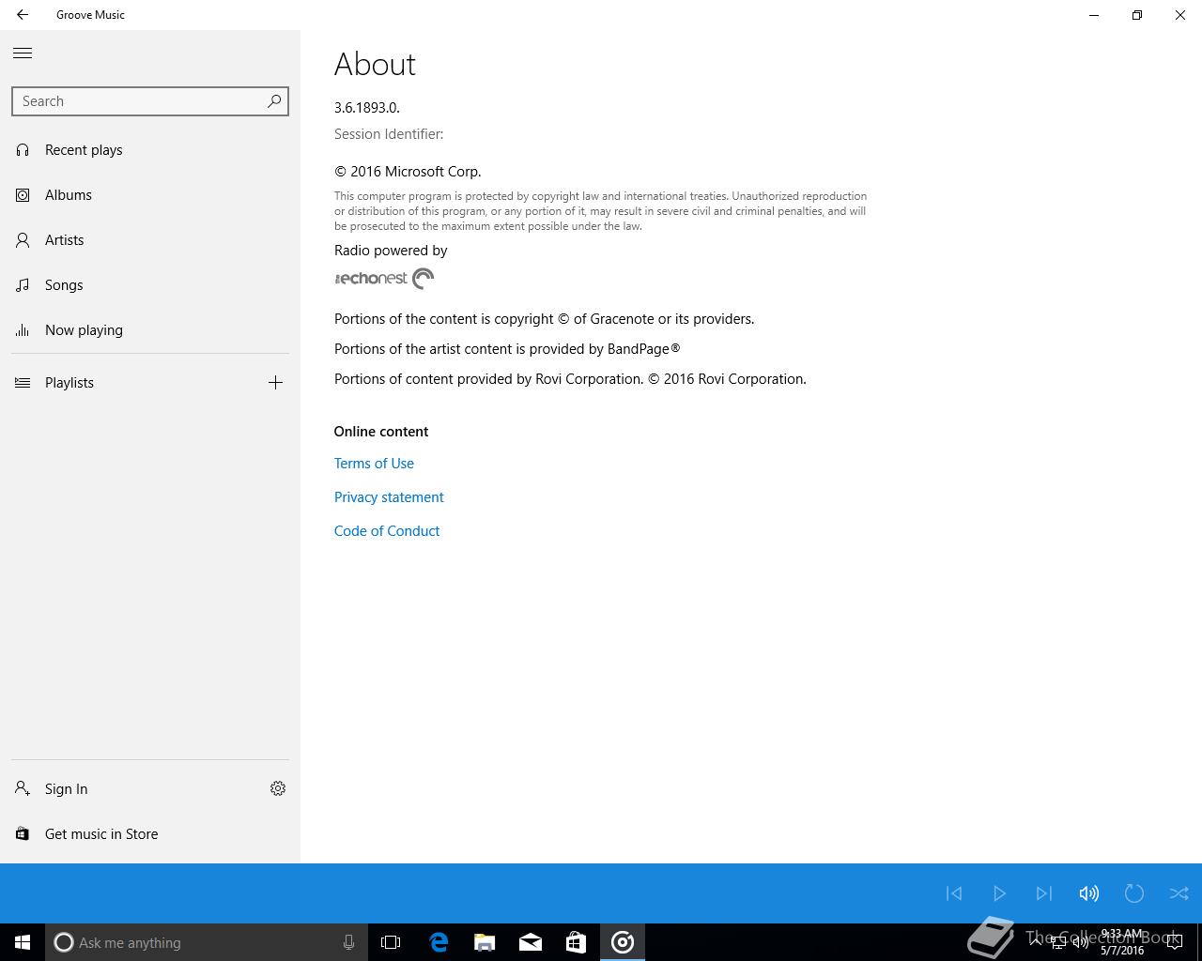Open Get music in Store

(150, 834)
